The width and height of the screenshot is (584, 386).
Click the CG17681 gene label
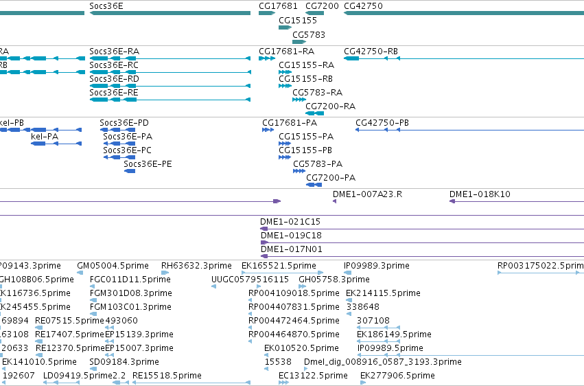click(278, 6)
